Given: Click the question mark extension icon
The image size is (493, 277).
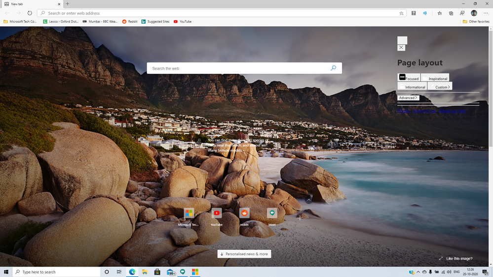Looking at the screenshot, I should pos(414,13).
